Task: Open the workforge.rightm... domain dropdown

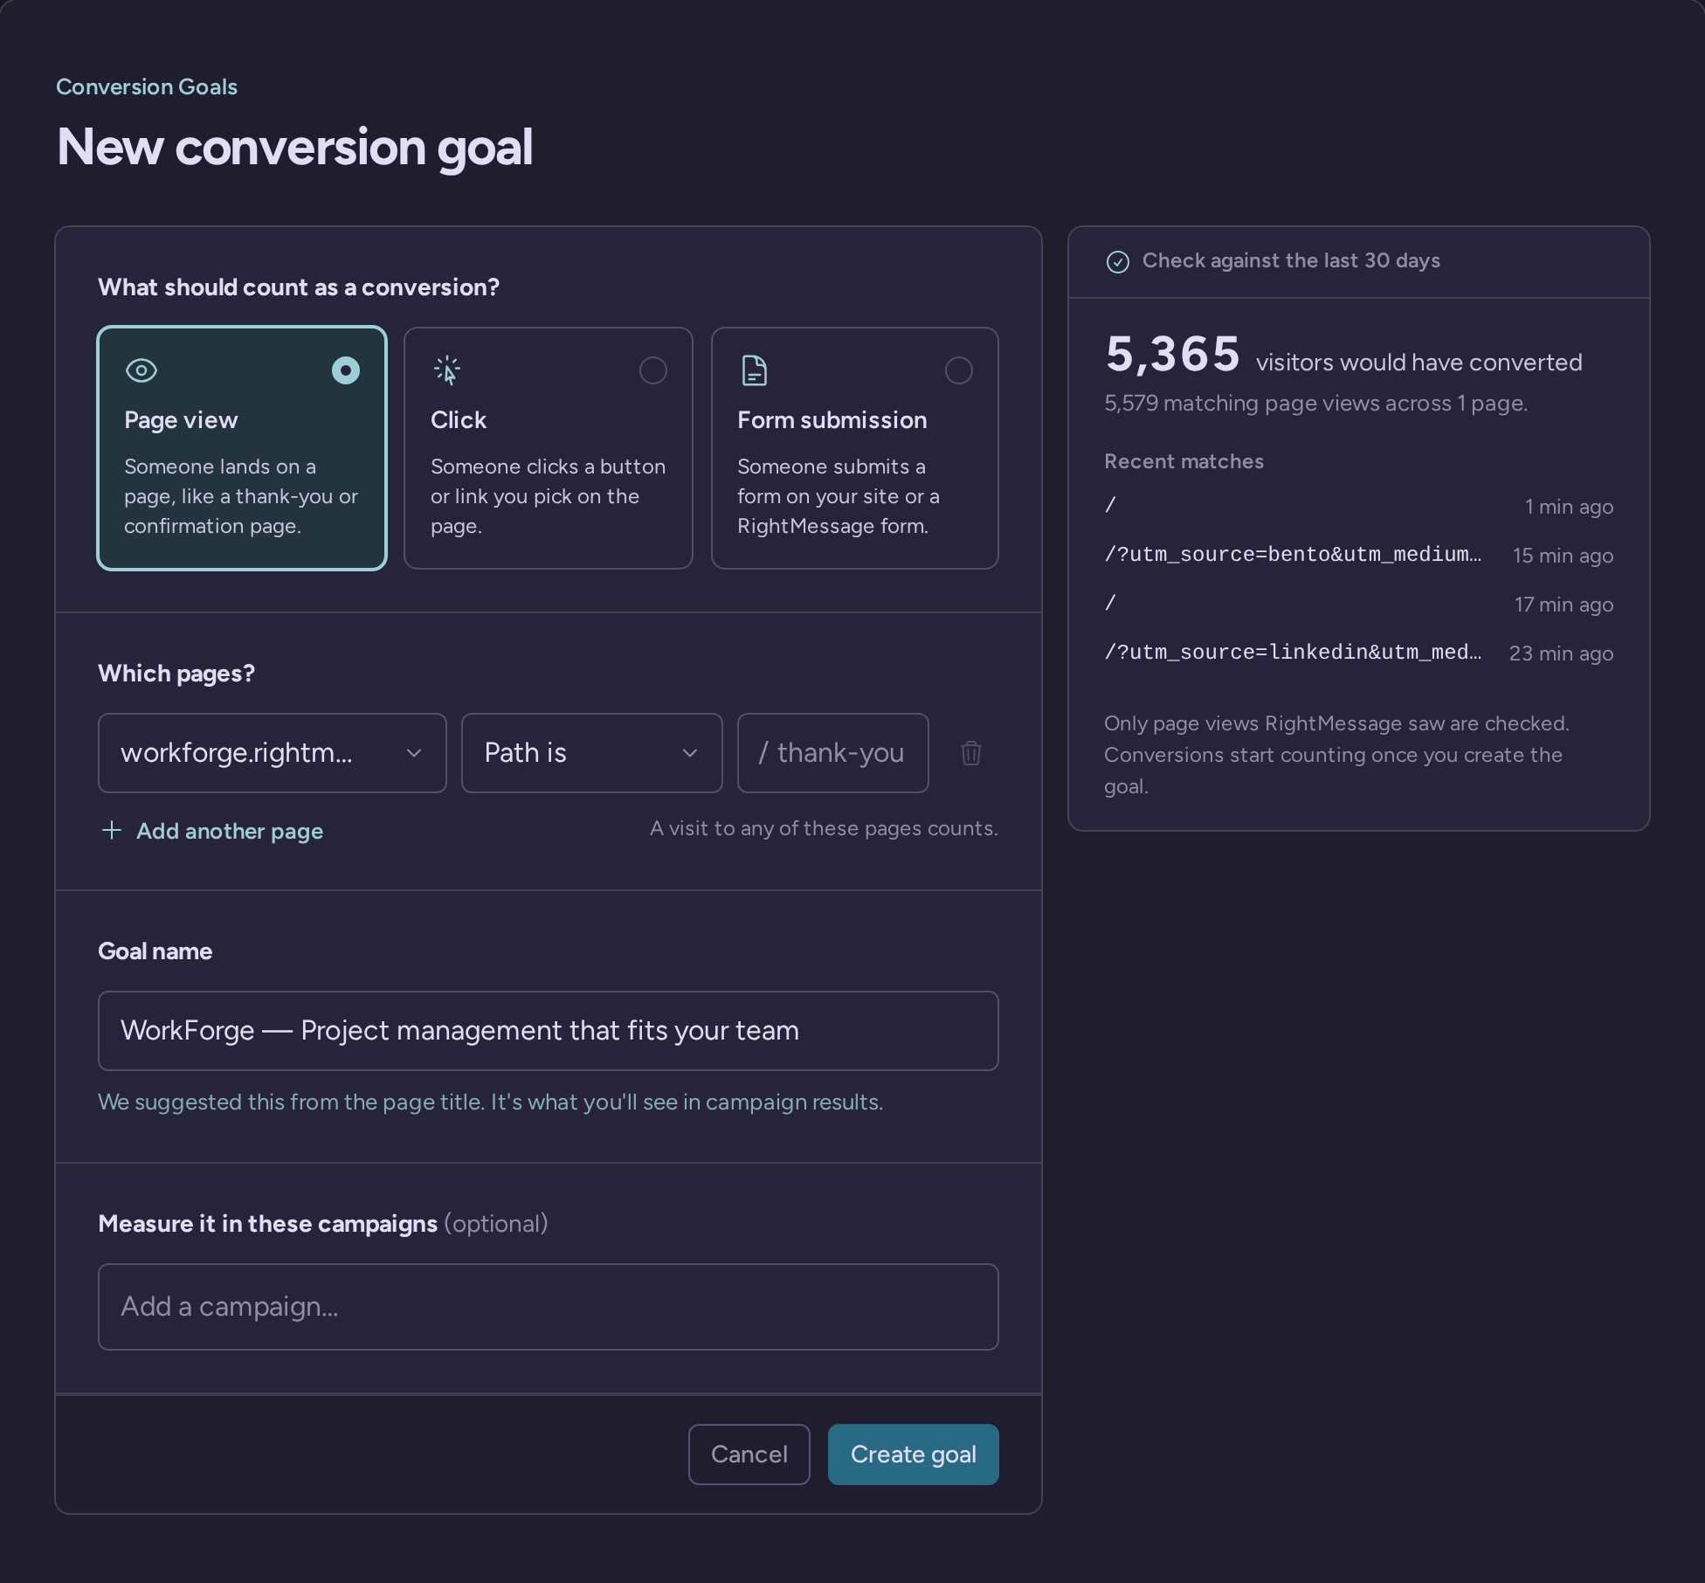Action: tap(273, 753)
